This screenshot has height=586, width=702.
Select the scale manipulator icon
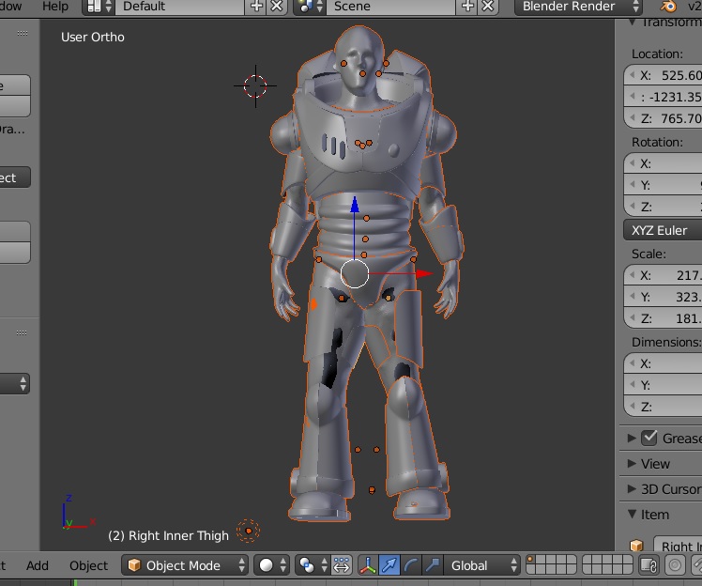click(432, 565)
